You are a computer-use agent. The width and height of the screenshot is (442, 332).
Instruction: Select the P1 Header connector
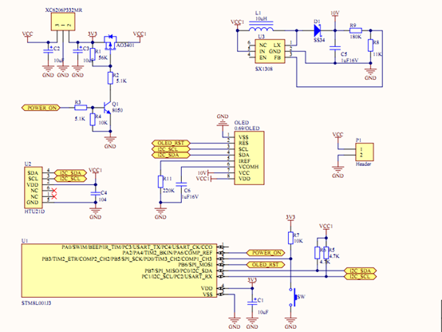click(x=365, y=152)
